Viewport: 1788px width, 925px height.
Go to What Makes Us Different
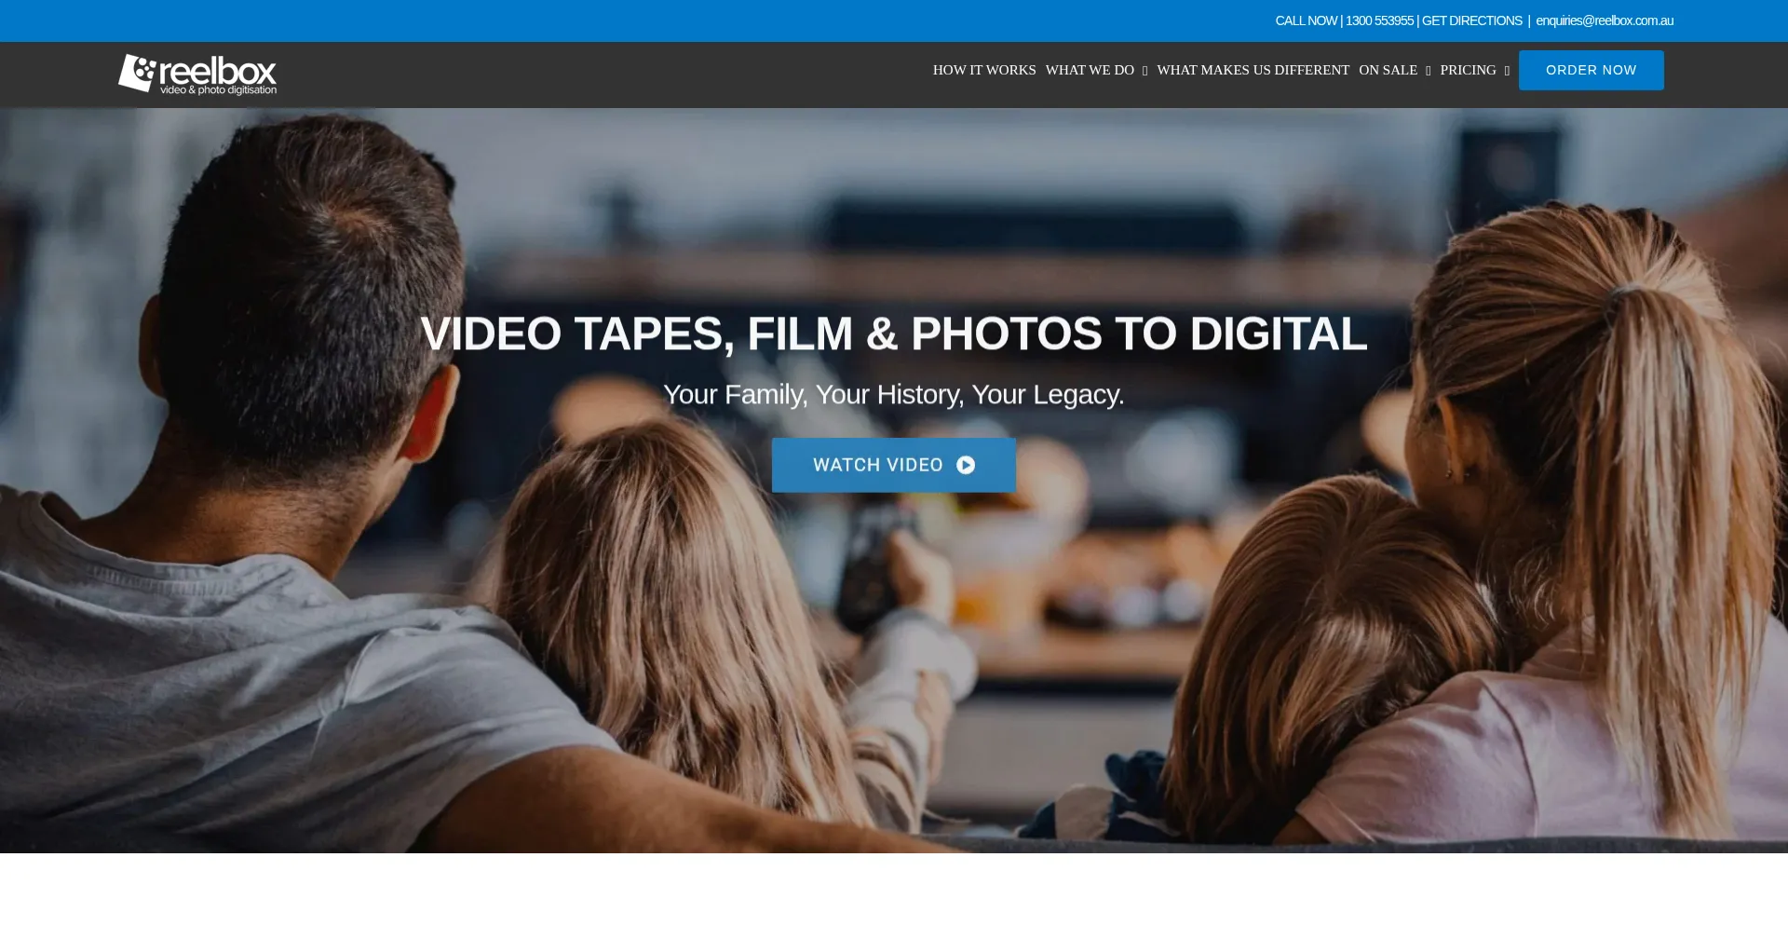[x=1253, y=70]
